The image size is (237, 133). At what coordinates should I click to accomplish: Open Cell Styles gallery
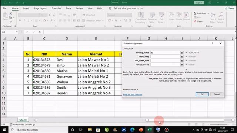click(161, 18)
